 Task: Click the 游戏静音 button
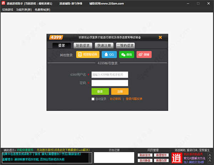145,160
